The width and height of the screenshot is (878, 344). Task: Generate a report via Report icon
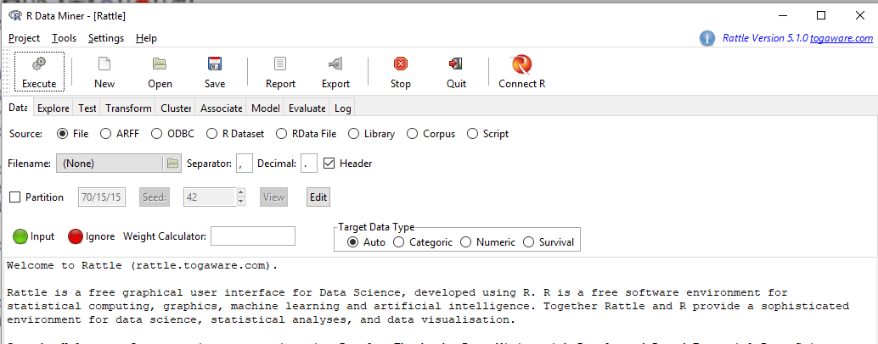tap(280, 64)
